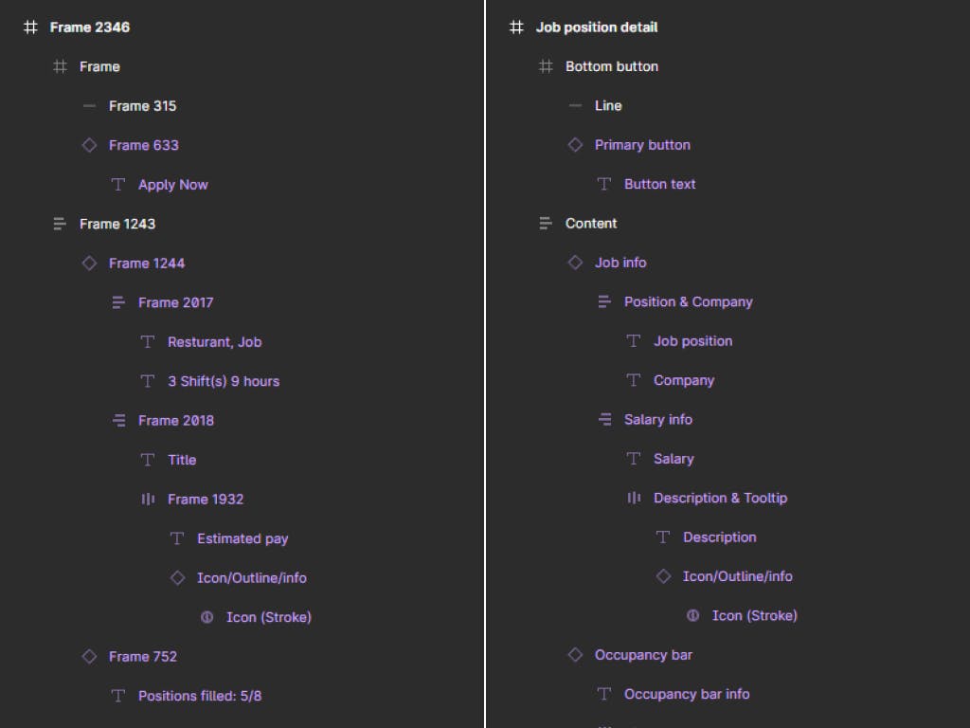Click the frame icon next to Job position detail
Image resolution: width=970 pixels, height=728 pixels.
(516, 27)
